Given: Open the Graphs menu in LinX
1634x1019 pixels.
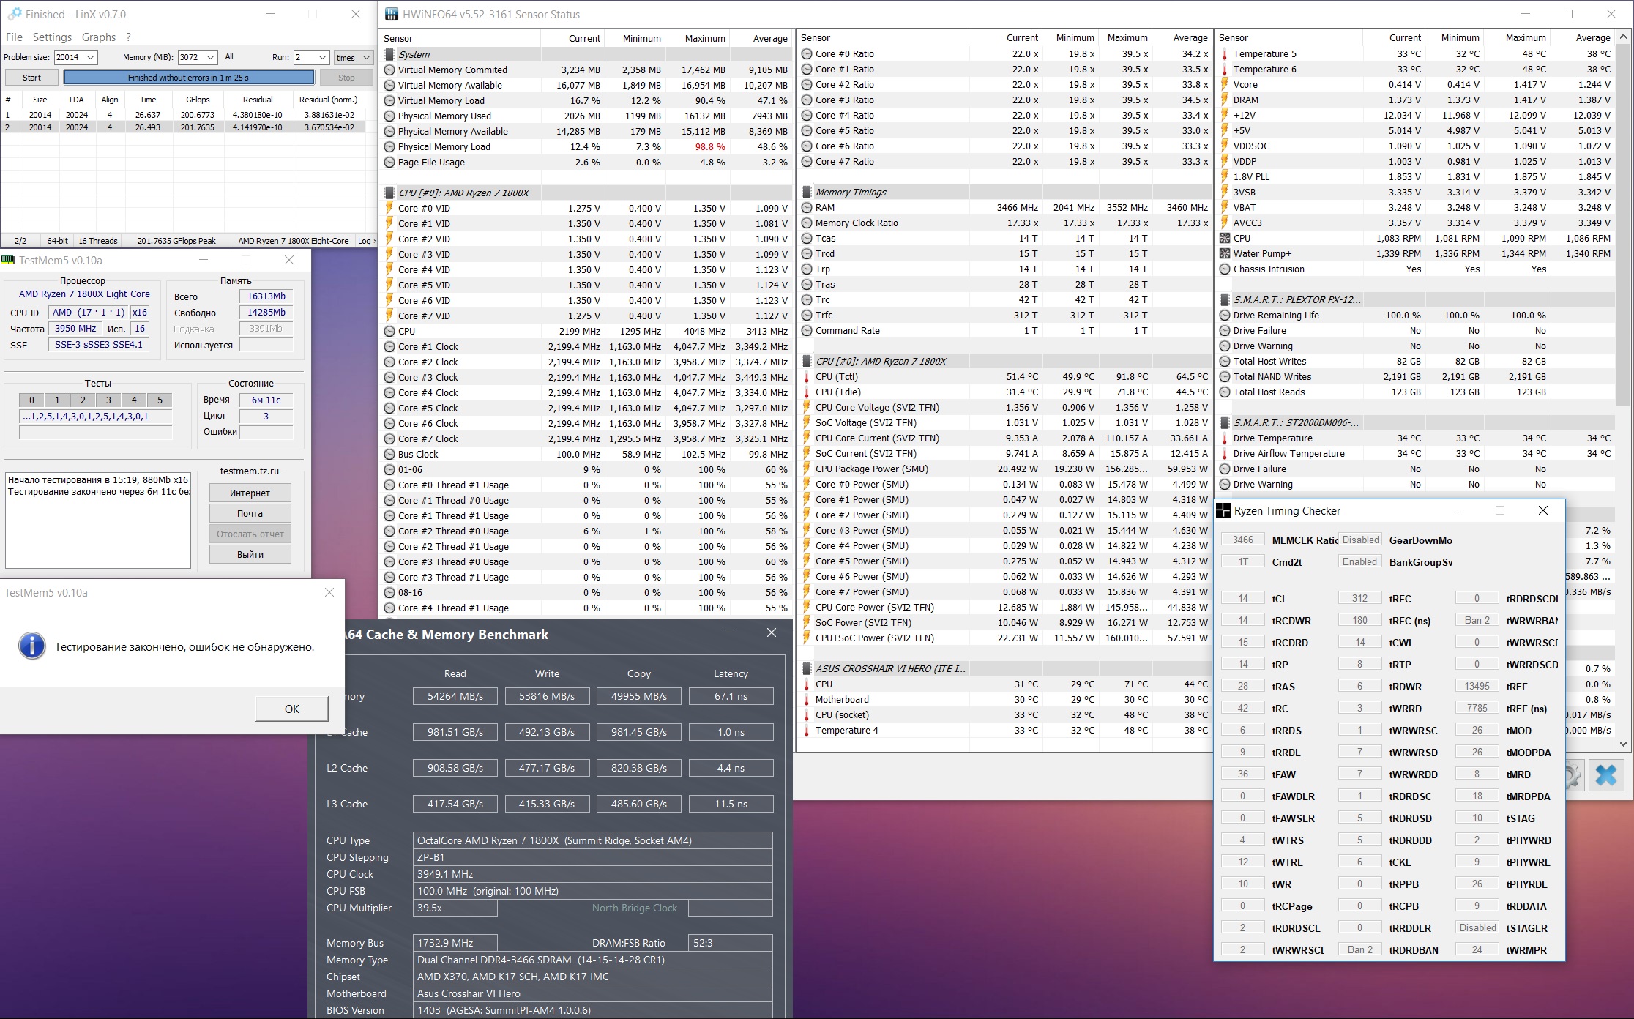Looking at the screenshot, I should [98, 37].
